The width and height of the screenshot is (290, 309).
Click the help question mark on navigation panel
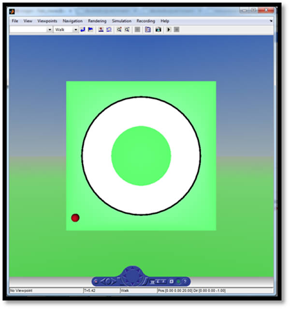[185, 281]
